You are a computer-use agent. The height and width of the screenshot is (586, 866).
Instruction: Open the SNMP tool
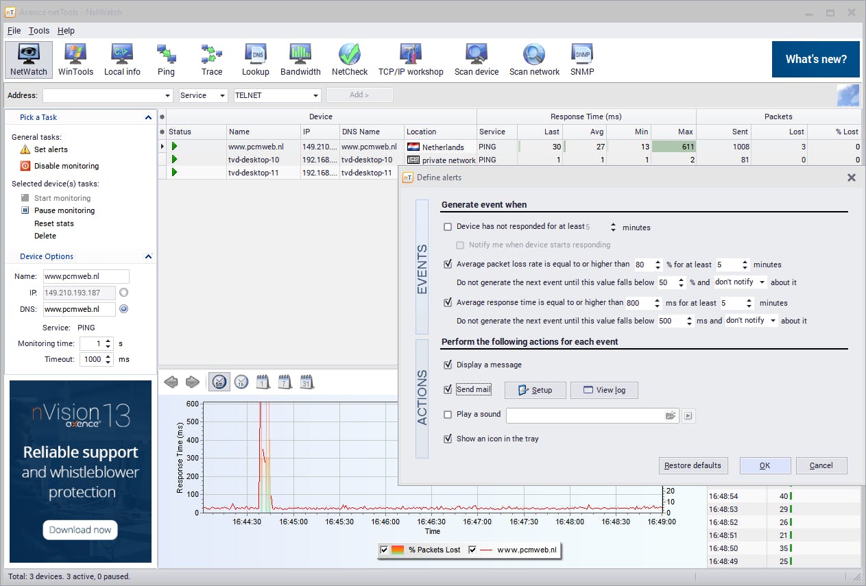click(x=582, y=59)
